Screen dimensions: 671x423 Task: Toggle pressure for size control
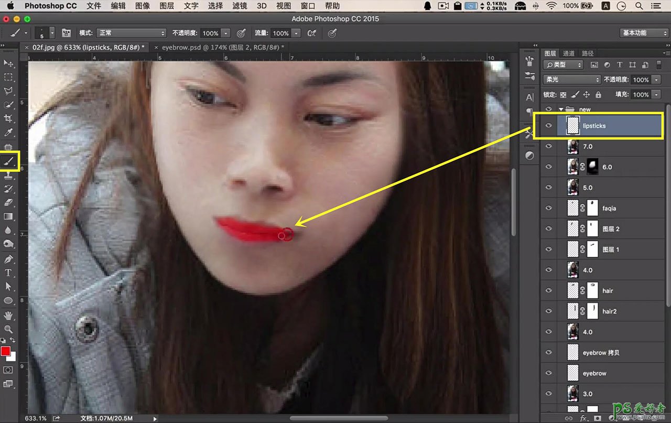(332, 33)
